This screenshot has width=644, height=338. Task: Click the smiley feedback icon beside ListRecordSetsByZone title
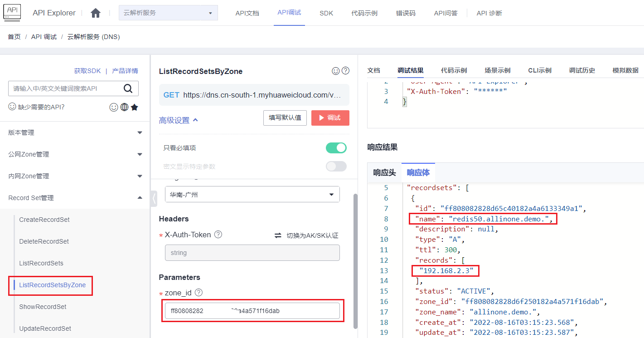coord(336,71)
